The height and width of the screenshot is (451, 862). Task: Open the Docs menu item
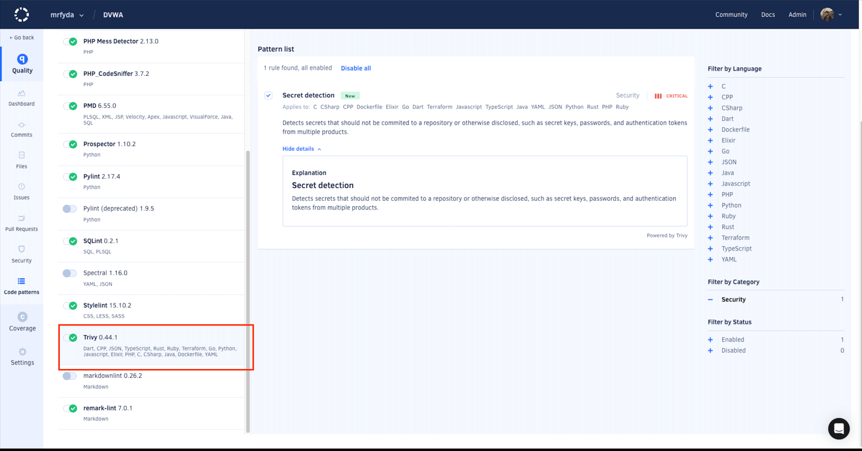coord(768,14)
